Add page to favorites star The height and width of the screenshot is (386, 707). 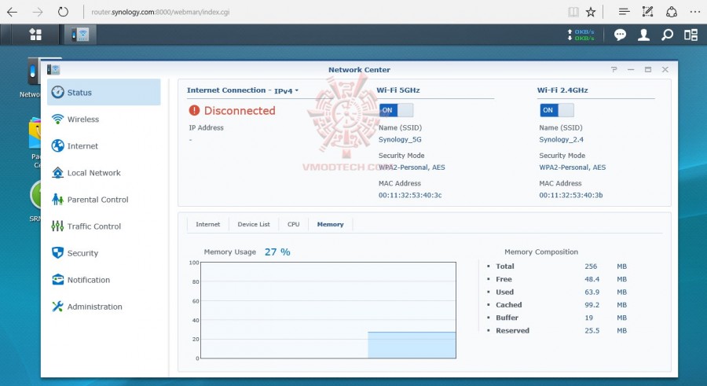pyautogui.click(x=591, y=13)
